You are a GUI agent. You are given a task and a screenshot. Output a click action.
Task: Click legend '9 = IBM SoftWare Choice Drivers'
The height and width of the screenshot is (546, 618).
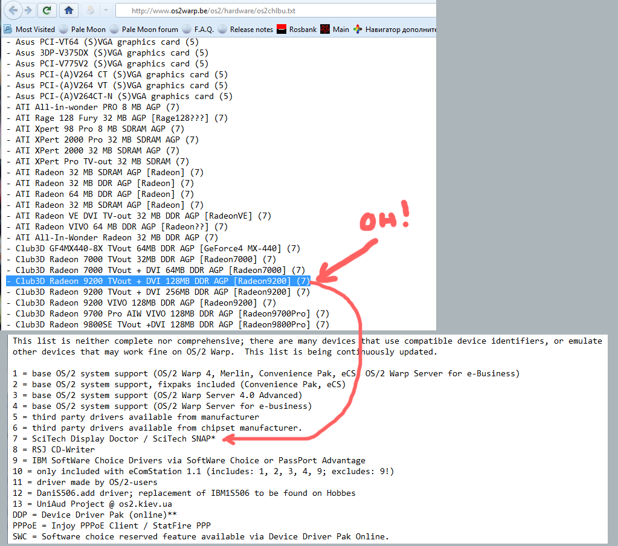pyautogui.click(x=189, y=460)
